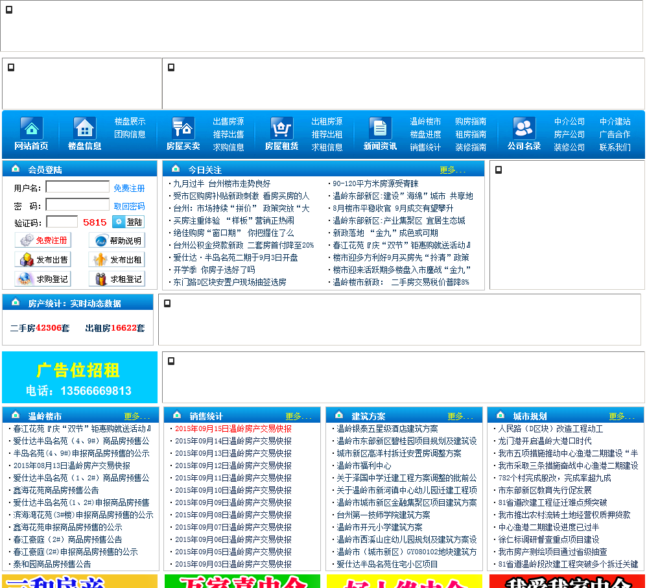Open 销售统计 in navigation bar
Viewport: 647px width, 588px height.
[x=425, y=147]
